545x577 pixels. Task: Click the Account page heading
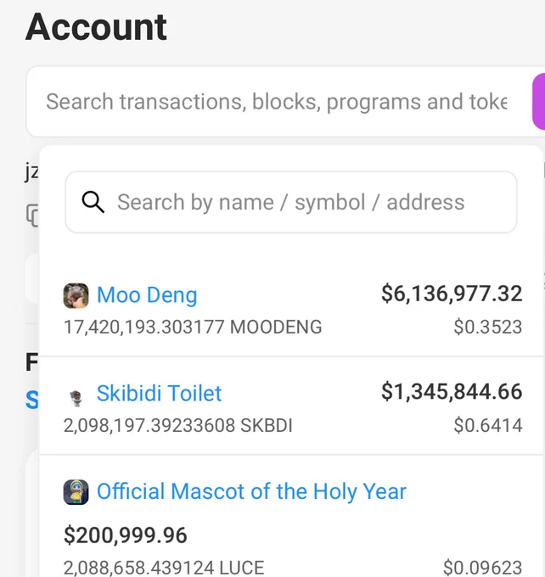click(96, 27)
